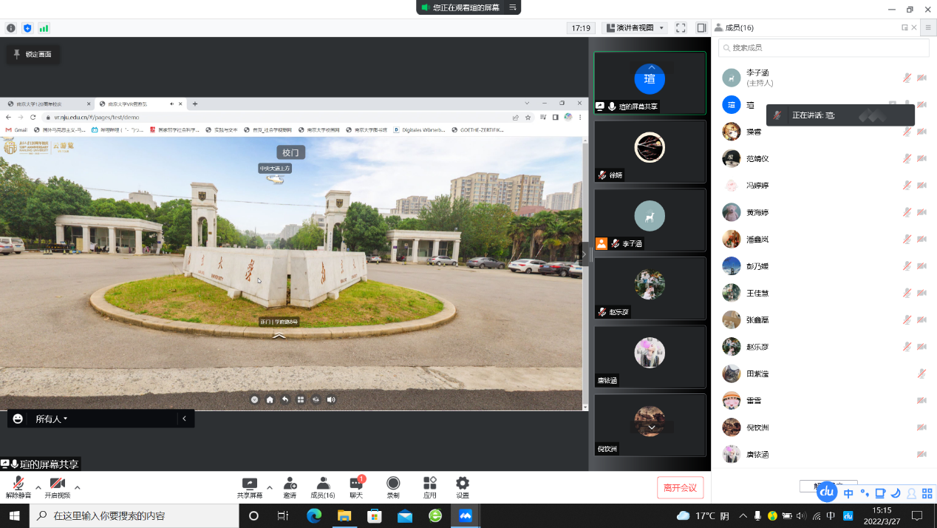Click the 离开会议 leave meeting button
This screenshot has height=528, width=937.
point(680,487)
